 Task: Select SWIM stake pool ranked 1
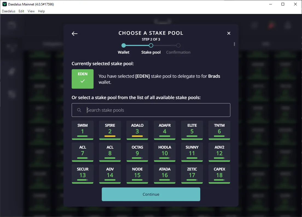tap(83, 130)
